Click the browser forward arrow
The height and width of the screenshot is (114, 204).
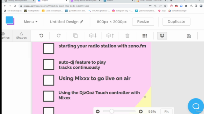tap(10, 6)
